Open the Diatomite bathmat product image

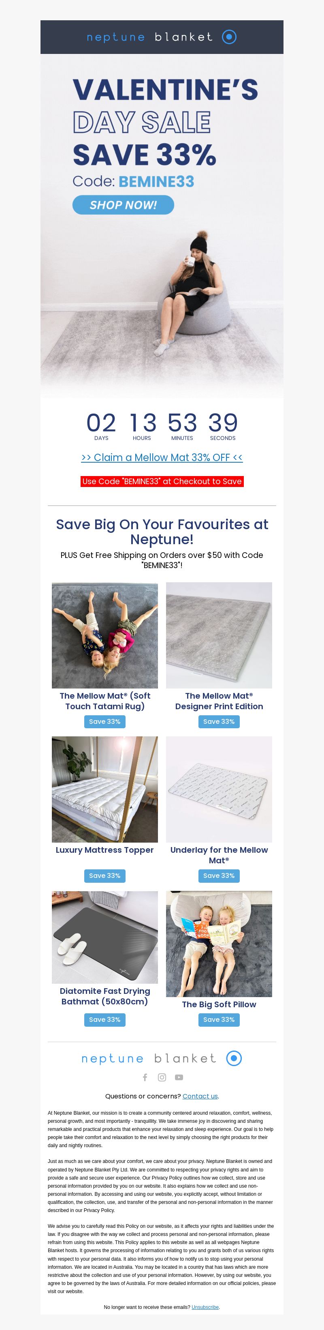click(105, 937)
